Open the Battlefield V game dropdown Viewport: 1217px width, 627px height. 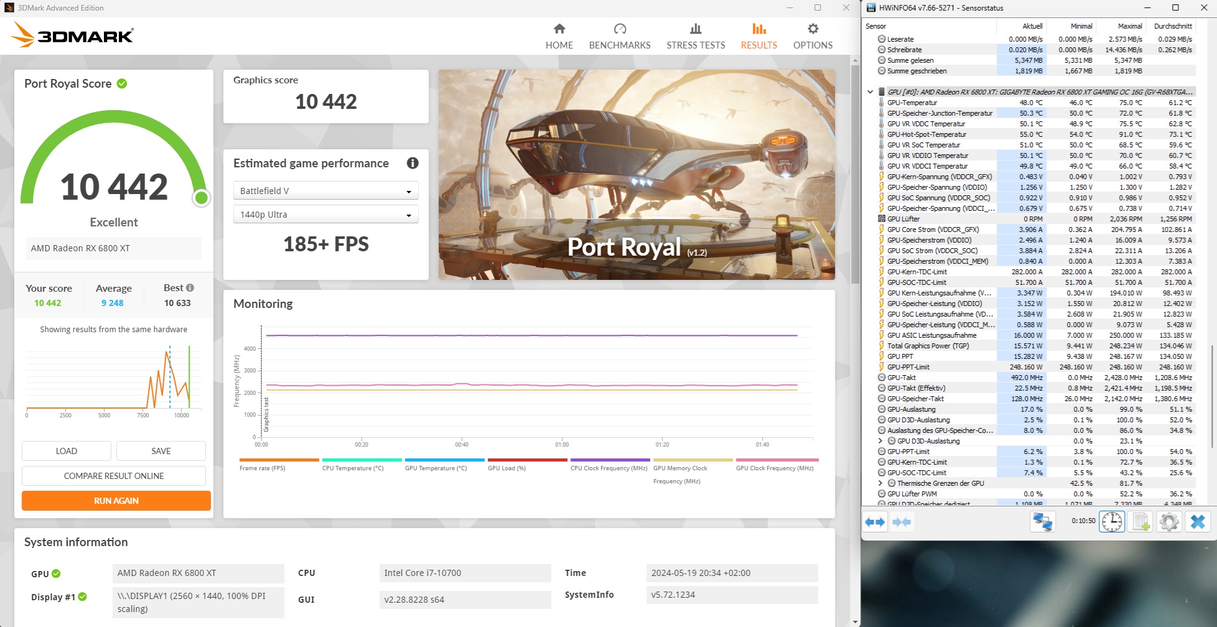click(325, 190)
